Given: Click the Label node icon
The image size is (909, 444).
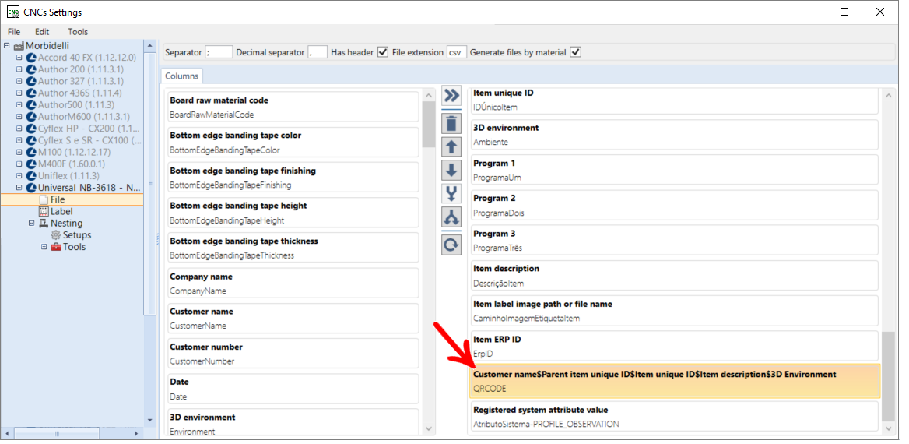Looking at the screenshot, I should coord(43,211).
